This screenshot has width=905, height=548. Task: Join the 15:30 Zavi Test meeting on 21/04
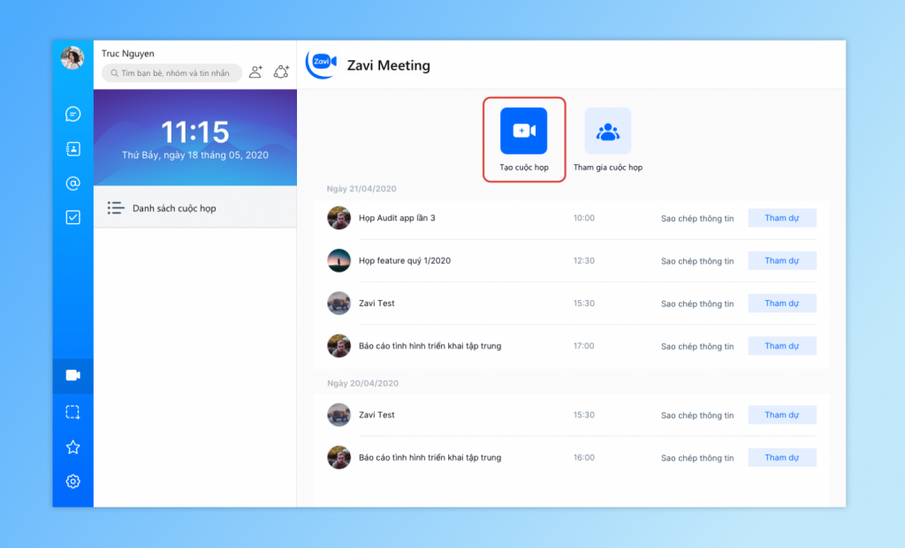tap(782, 304)
